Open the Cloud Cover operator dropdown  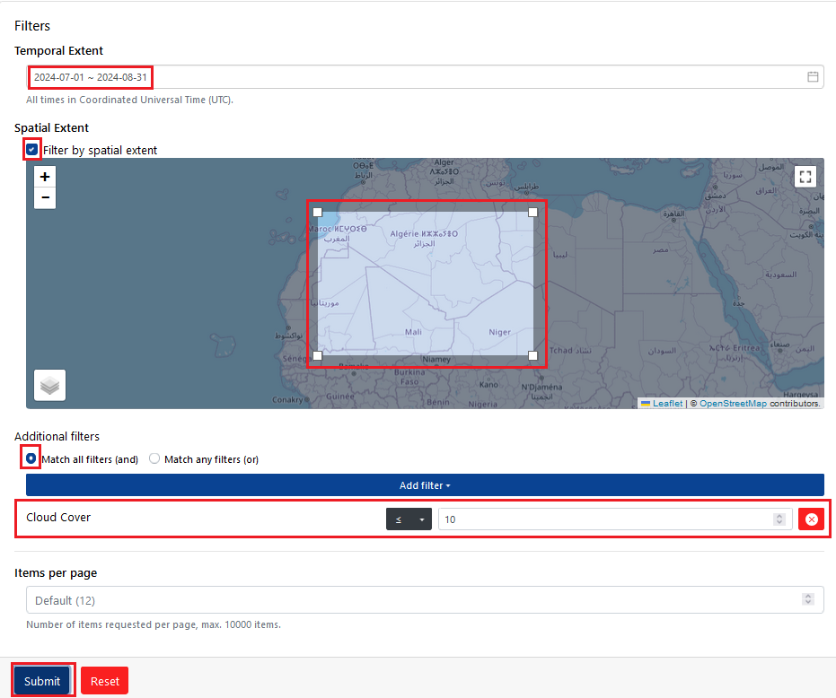tap(409, 519)
